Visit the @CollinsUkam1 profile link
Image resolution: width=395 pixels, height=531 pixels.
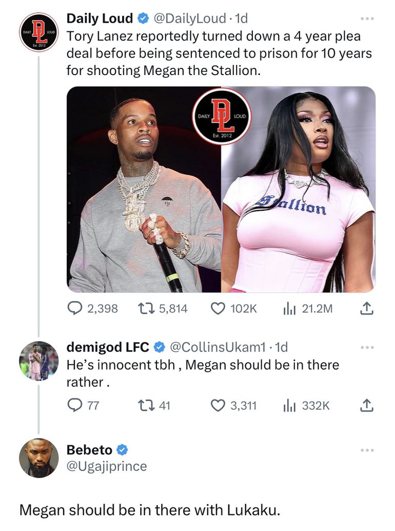tap(219, 347)
